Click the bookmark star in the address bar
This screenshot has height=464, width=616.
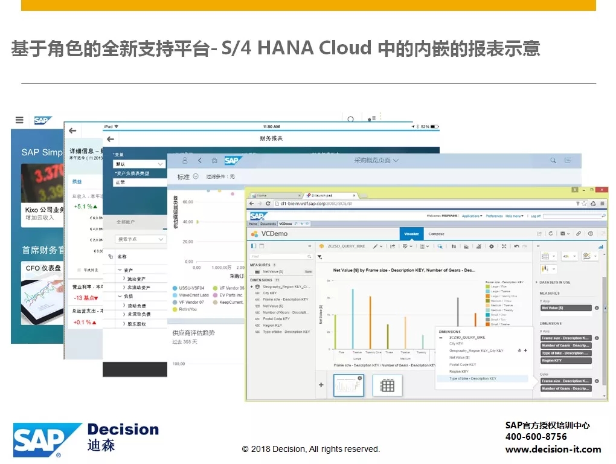(x=584, y=204)
